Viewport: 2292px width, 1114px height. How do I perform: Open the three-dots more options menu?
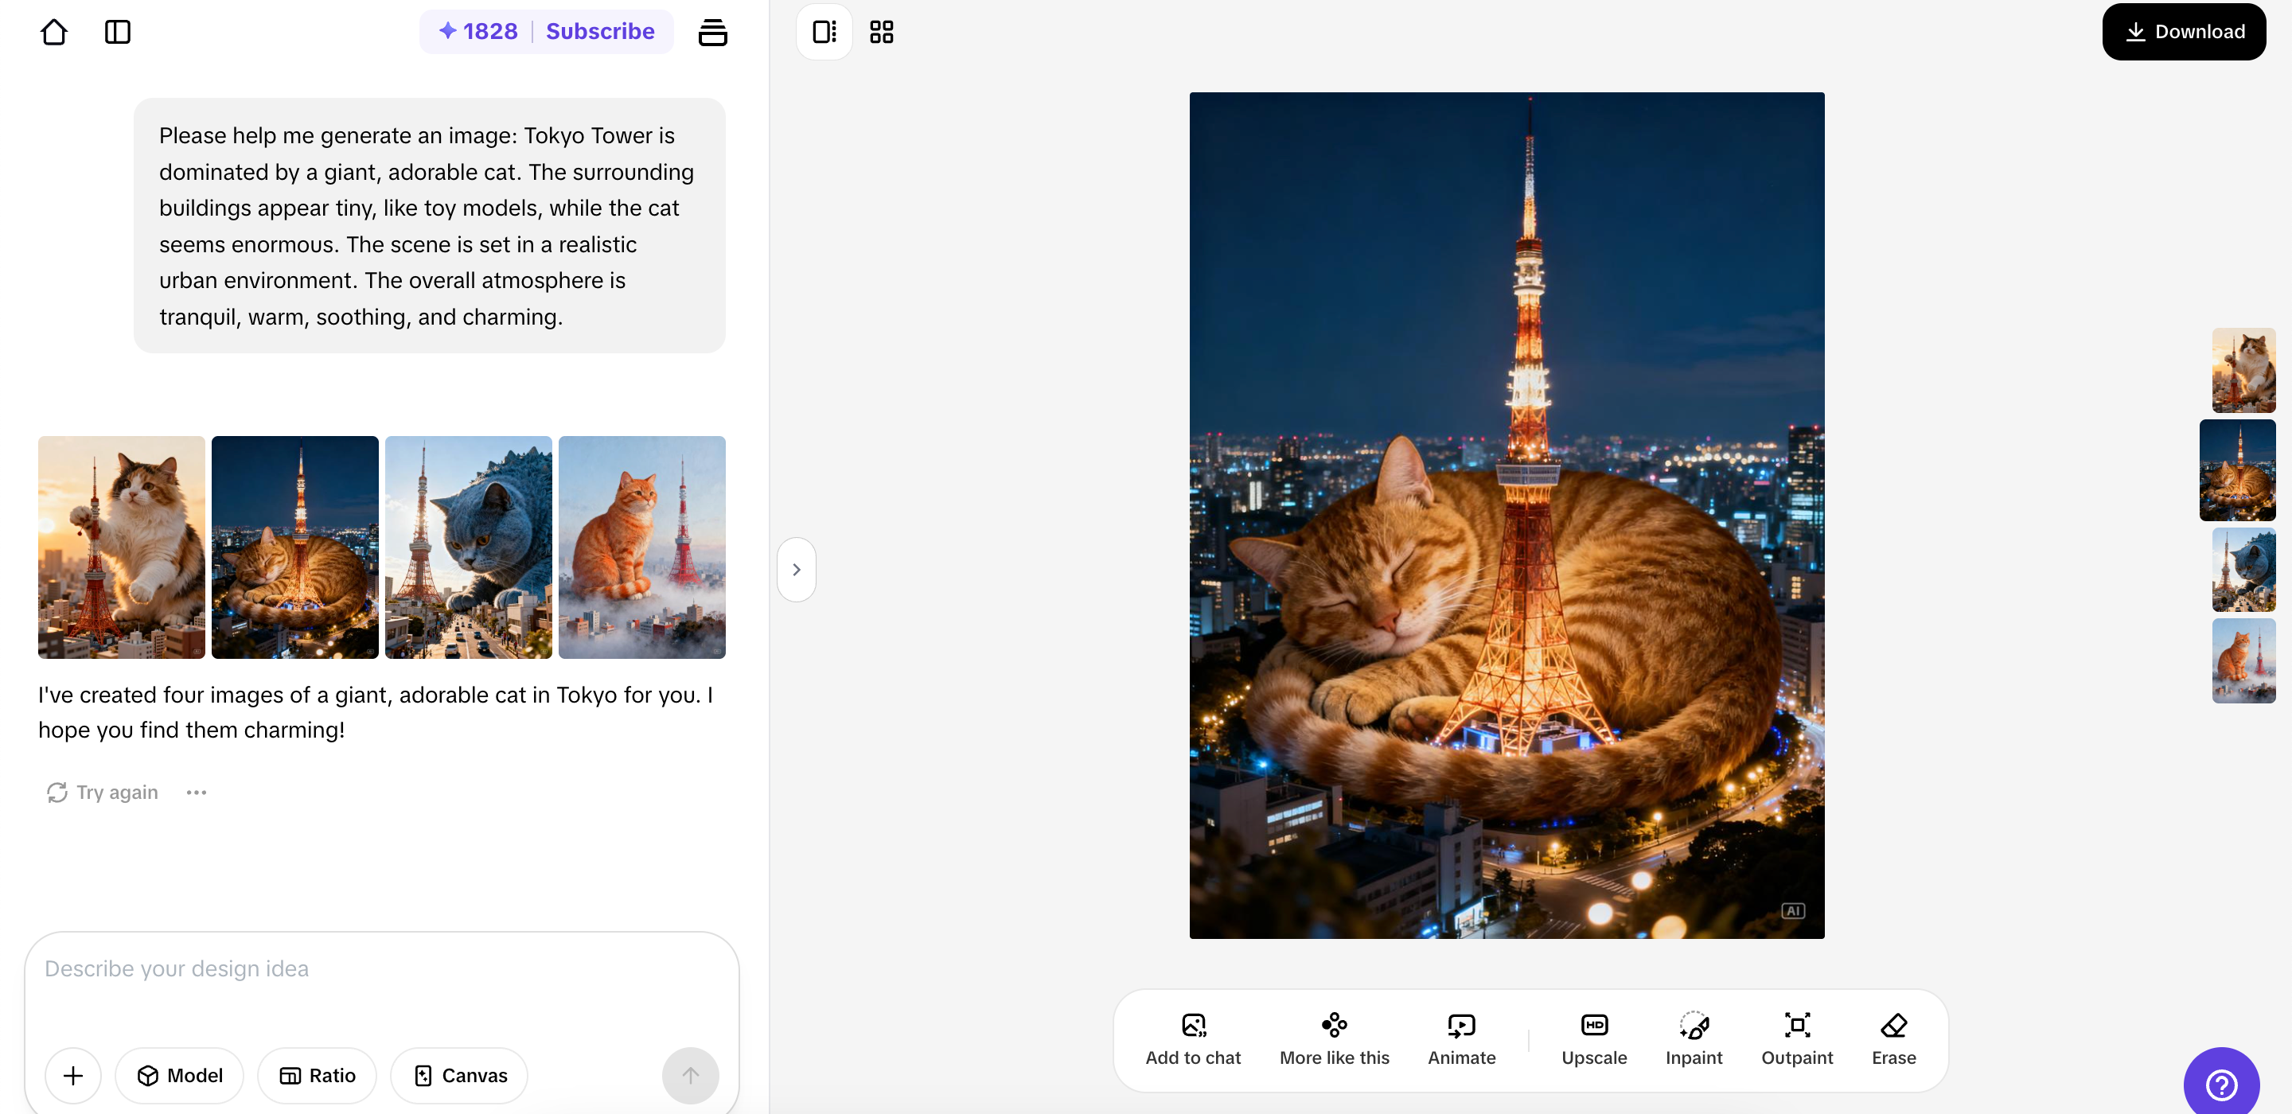pyautogui.click(x=196, y=792)
